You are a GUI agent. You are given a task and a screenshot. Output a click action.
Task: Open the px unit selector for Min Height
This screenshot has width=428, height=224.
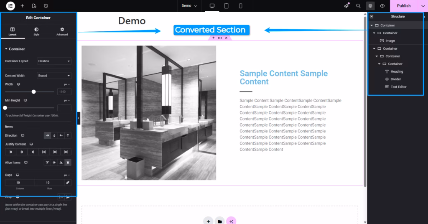67,100
